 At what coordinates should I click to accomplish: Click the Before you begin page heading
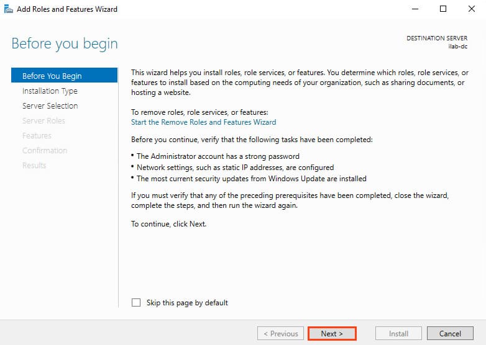65,44
